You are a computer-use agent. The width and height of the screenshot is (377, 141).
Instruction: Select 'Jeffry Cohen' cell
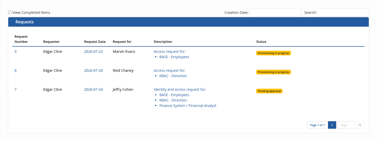coord(123,89)
